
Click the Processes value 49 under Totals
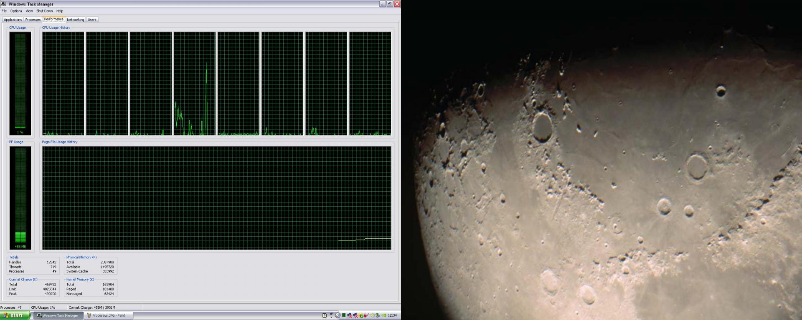(54, 271)
